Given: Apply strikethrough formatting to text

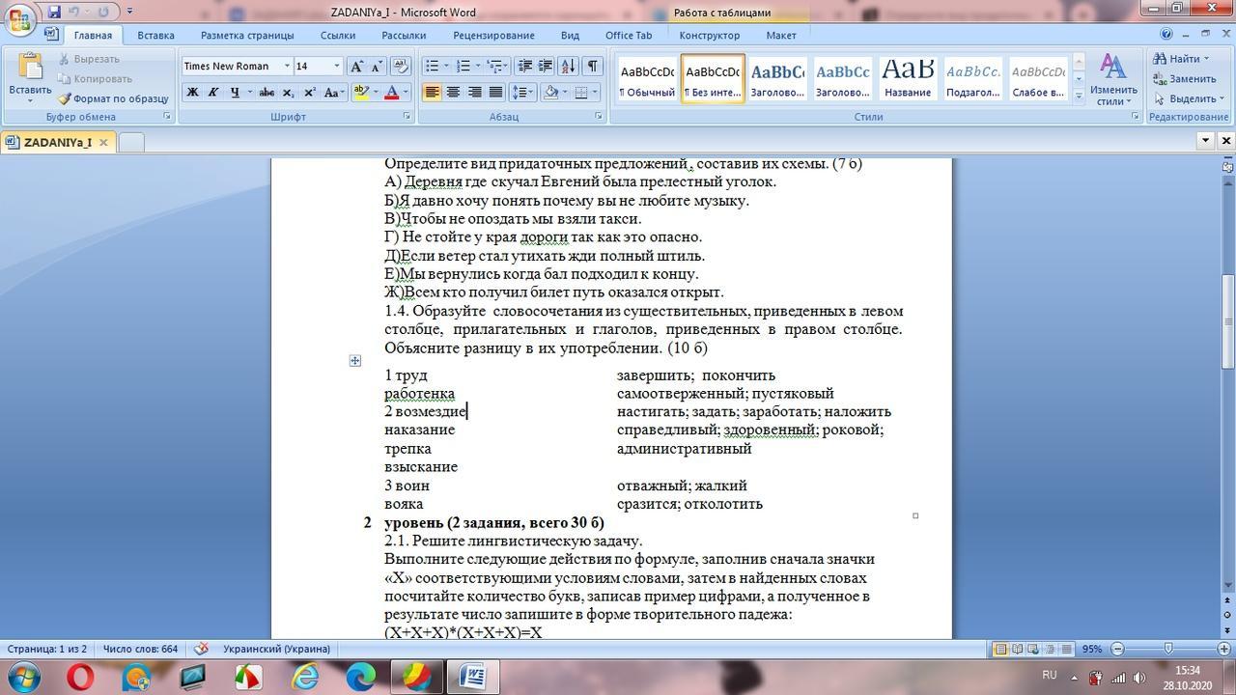Looking at the screenshot, I should (x=267, y=93).
